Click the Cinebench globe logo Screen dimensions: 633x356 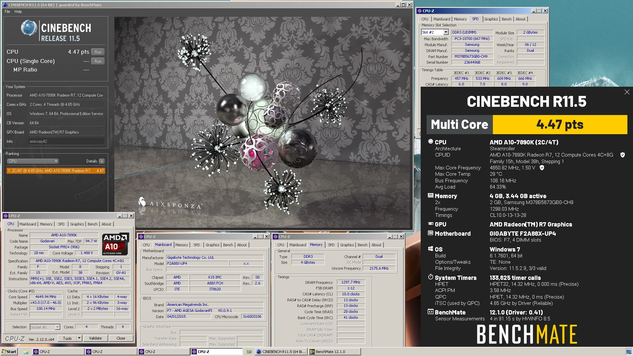point(29,28)
